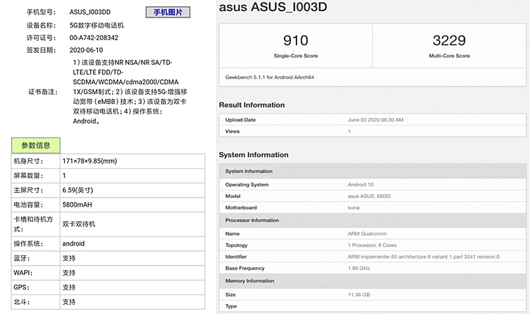
Task: Click the Geekbench 5.1.1 for Android text
Action: coord(270,77)
